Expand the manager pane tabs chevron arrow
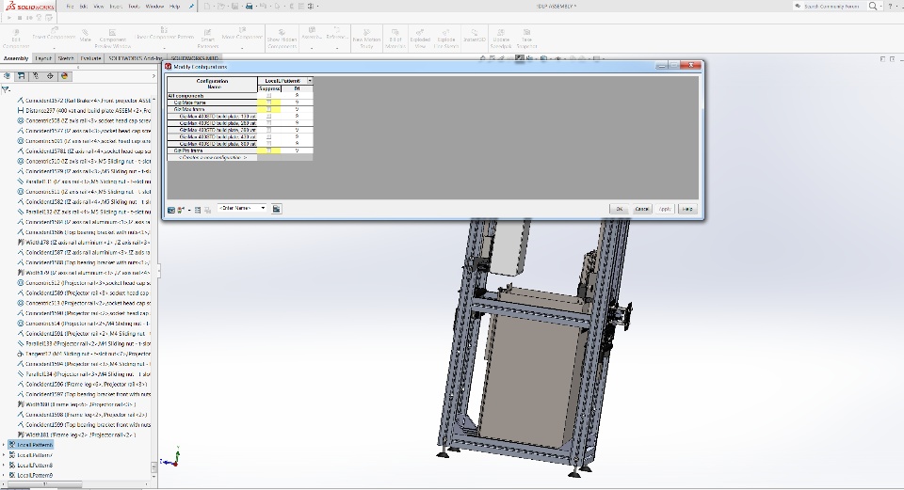Screen dimensions: 904x490 153,76
